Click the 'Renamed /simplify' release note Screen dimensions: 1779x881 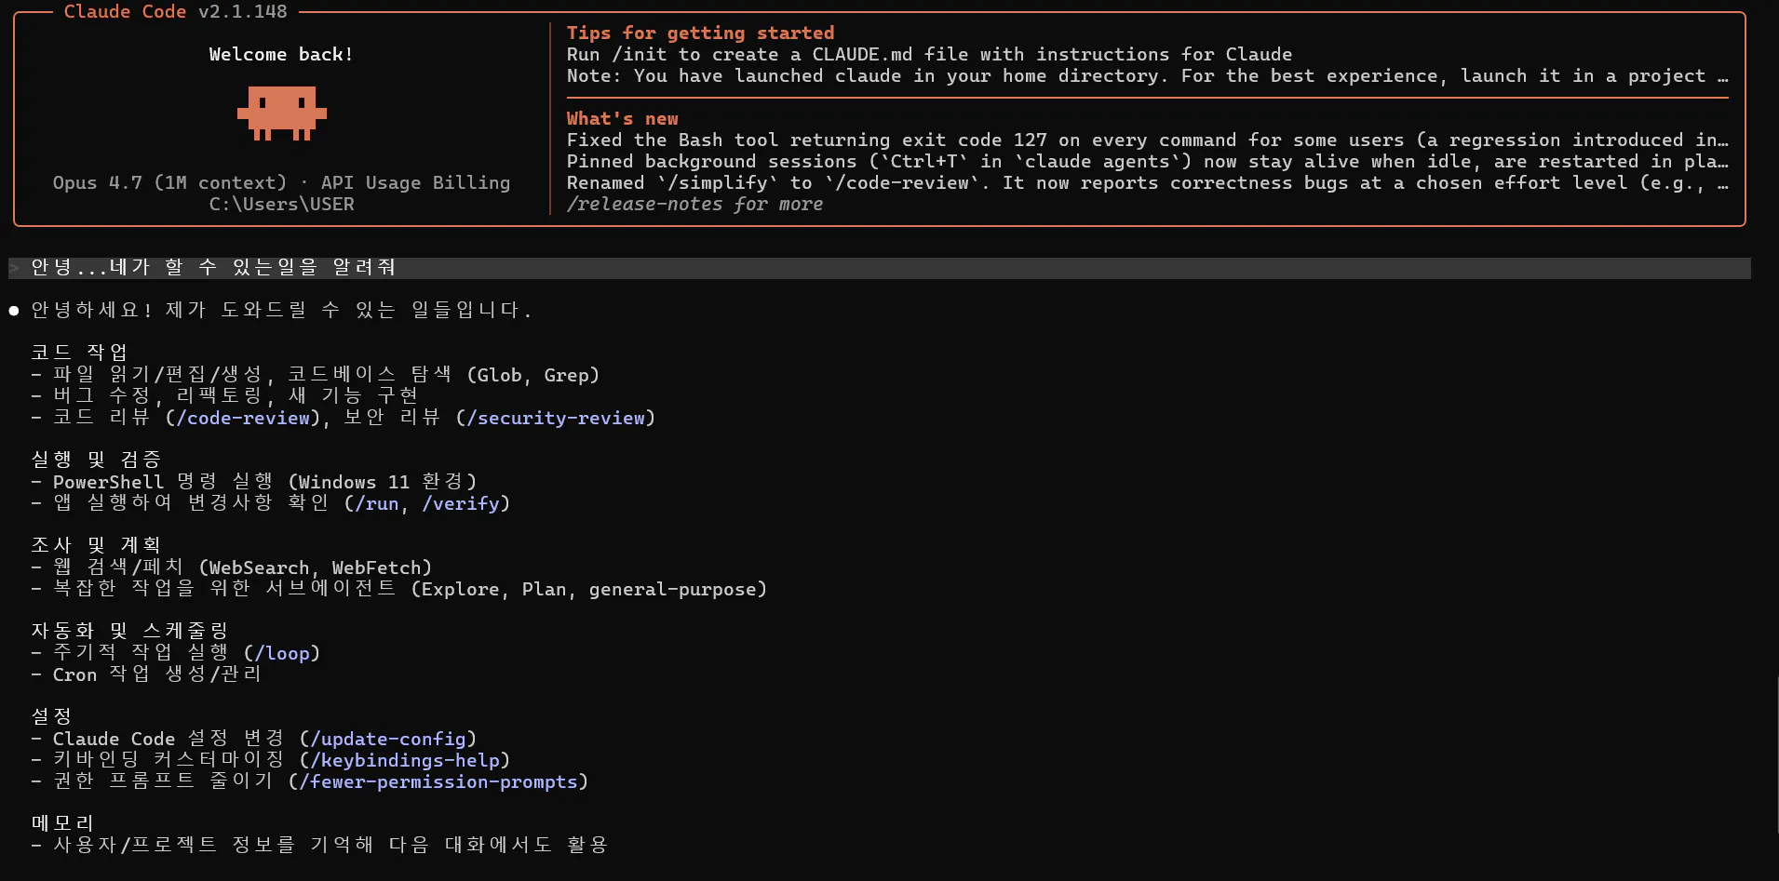(x=1147, y=182)
